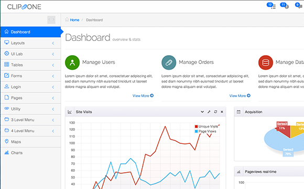This screenshot has width=304, height=189.
Task: Click View More under Manage Users
Action: click(x=143, y=96)
